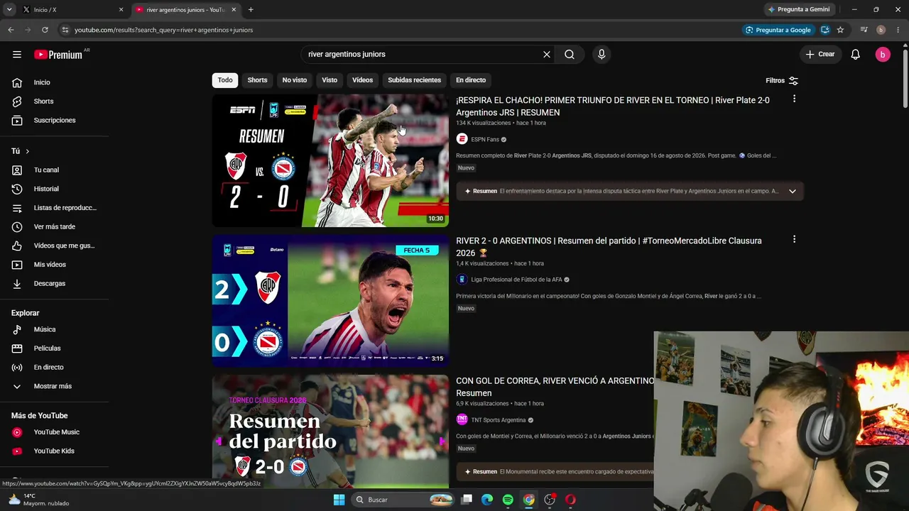Open the YouTube notifications bell
The width and height of the screenshot is (909, 511).
coord(856,55)
